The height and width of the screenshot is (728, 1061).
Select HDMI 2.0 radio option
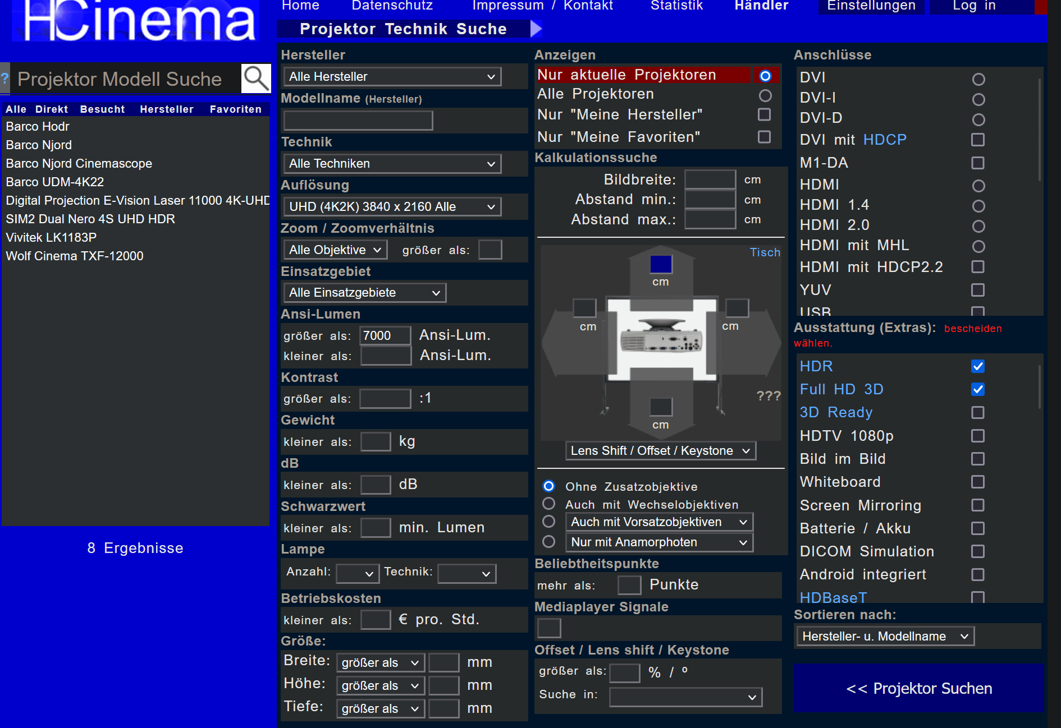click(x=978, y=226)
